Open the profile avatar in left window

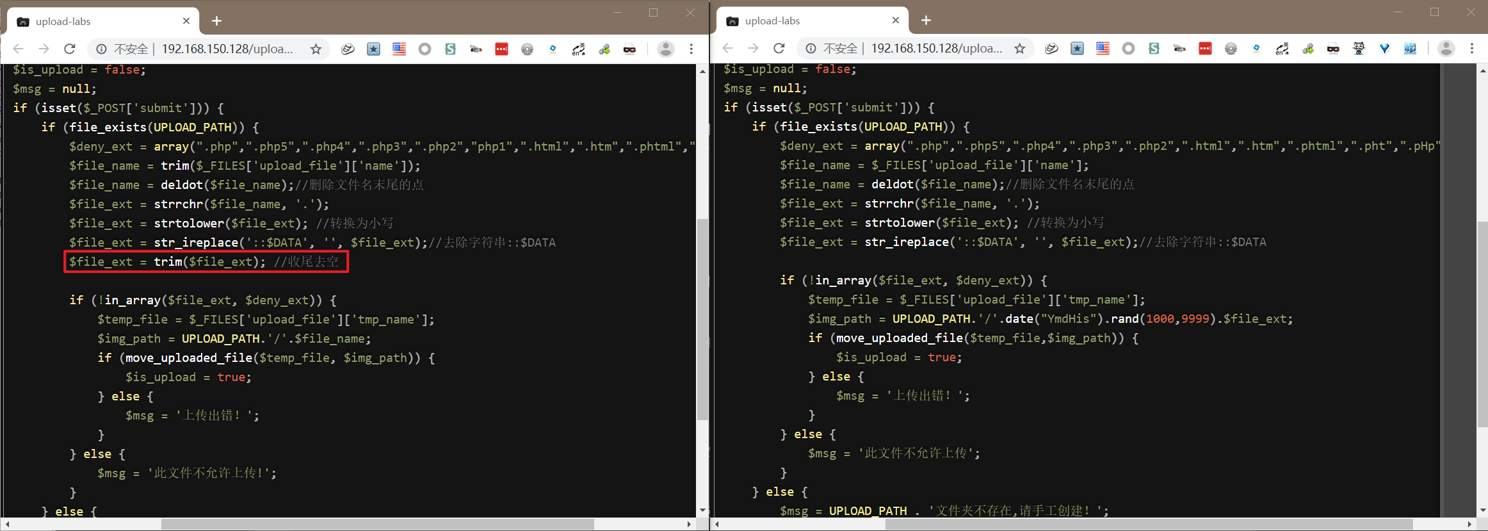point(666,49)
